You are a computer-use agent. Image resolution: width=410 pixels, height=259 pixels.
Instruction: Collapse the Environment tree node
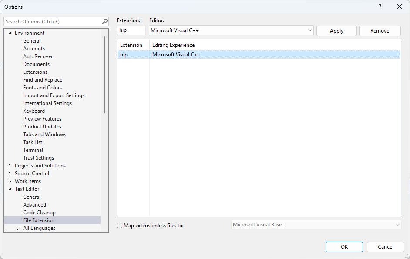10,33
